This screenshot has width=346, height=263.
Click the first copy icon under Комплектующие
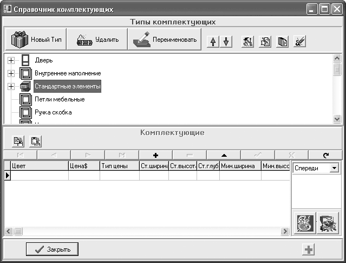tap(18, 141)
